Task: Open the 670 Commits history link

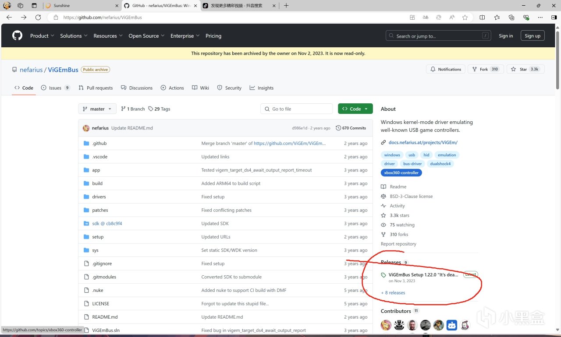Action: (351, 128)
